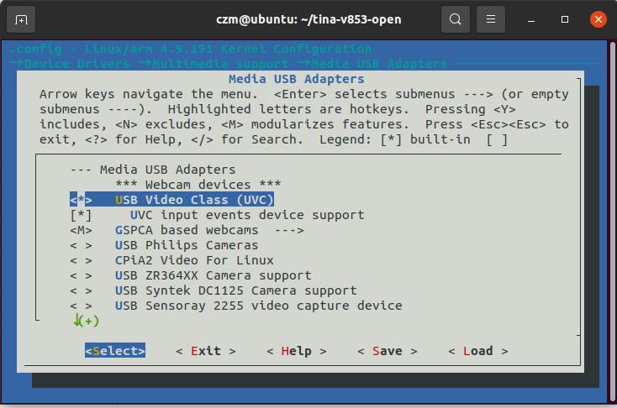Click the Load button
Viewport: 617px width, 408px height.
coord(477,351)
